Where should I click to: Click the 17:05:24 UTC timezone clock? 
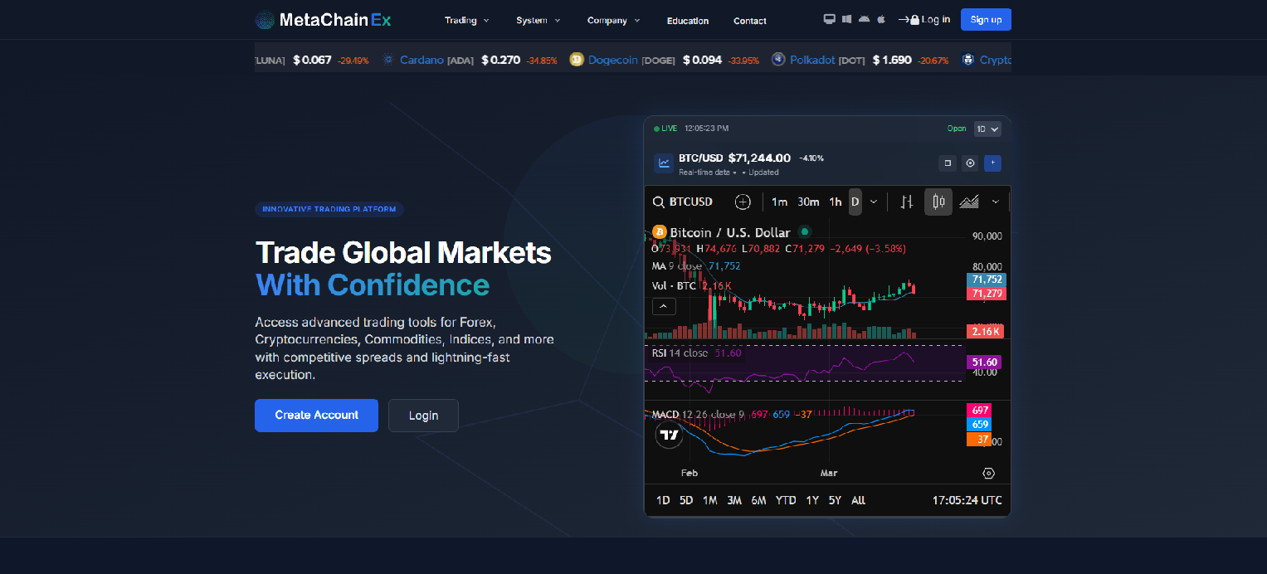(967, 500)
